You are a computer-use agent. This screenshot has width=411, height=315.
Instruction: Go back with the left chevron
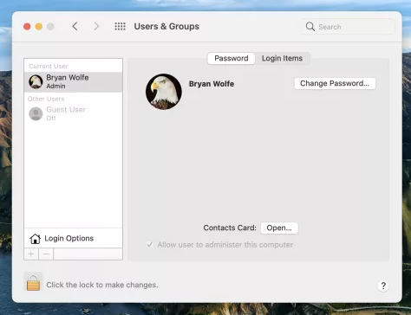pos(75,26)
